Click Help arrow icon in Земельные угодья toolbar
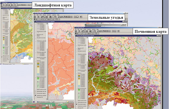The image size is (169, 109). tap(81, 17)
